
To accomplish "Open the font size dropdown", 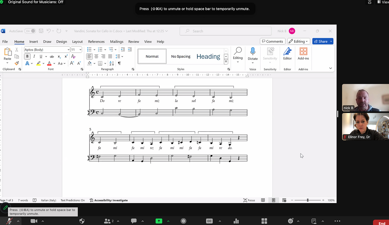I will [80, 49].
